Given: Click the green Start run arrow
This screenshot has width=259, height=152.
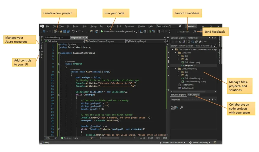Looking at the screenshot, I should tap(102, 32).
